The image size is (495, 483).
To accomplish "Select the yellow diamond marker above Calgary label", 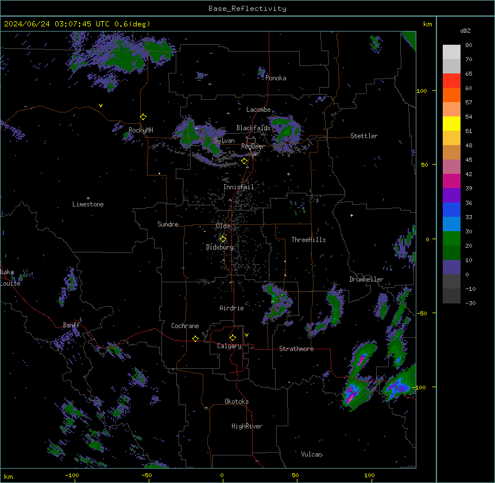I will (x=233, y=338).
